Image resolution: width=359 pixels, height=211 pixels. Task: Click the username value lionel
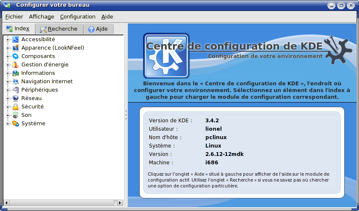pos(214,129)
